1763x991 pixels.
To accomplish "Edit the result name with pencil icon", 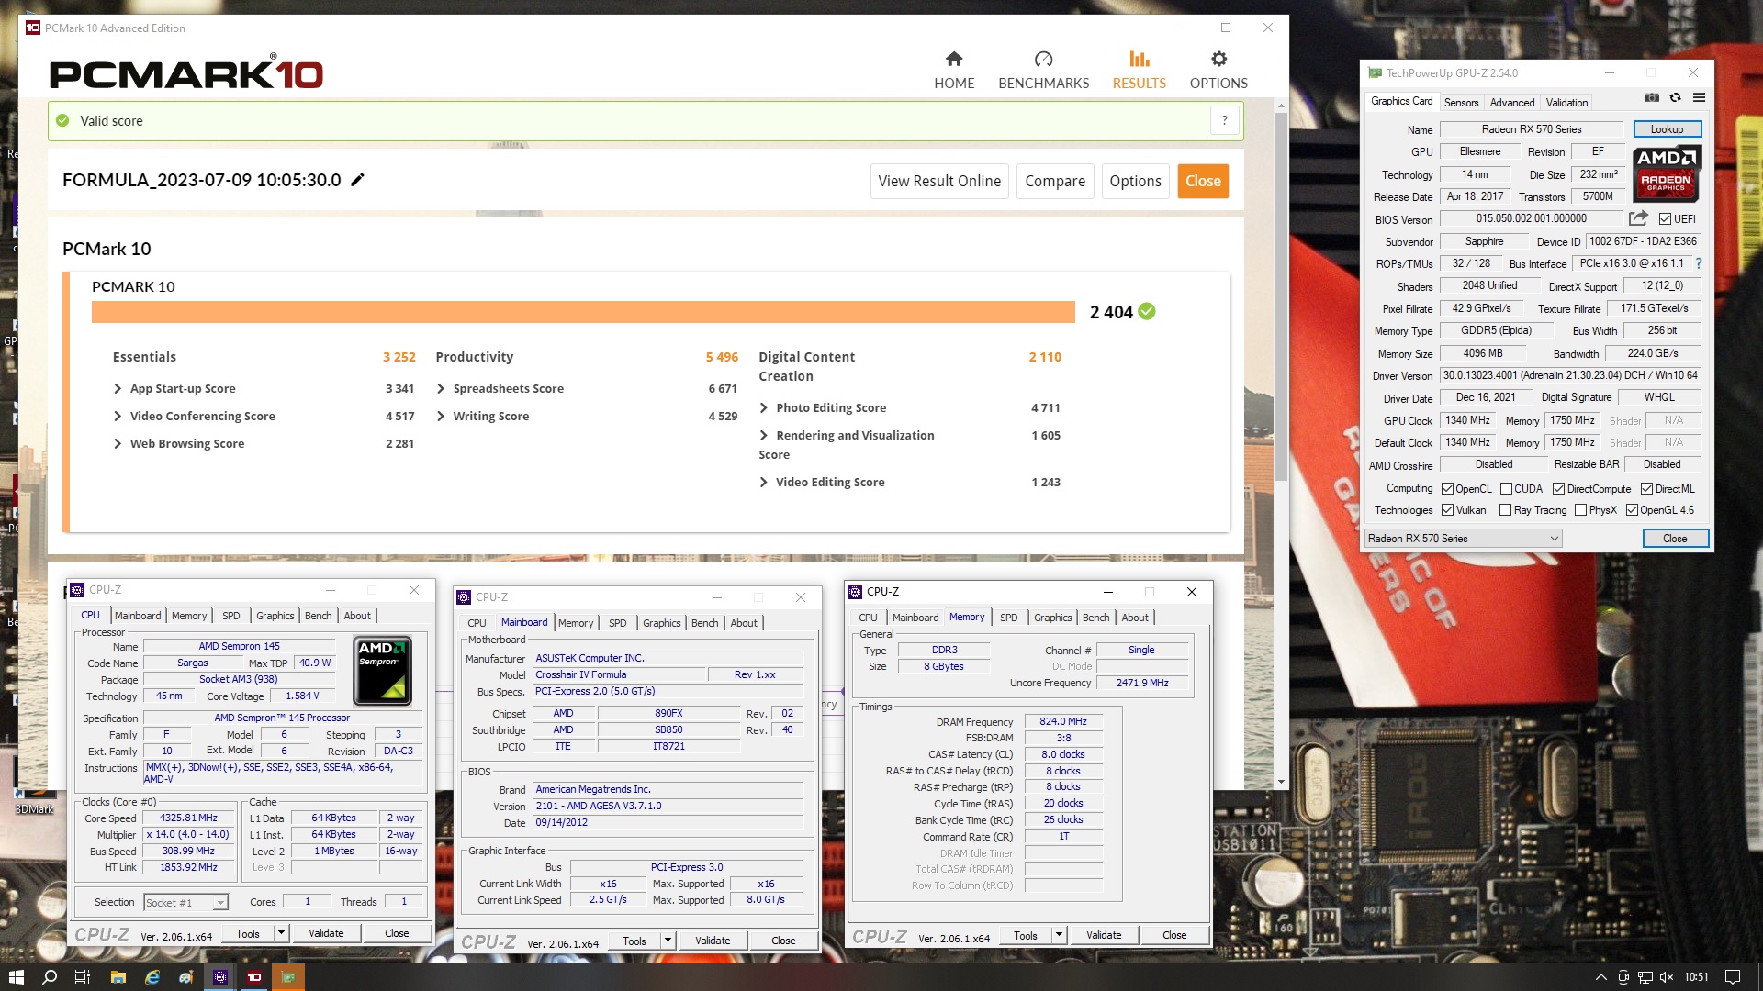I will click(358, 180).
